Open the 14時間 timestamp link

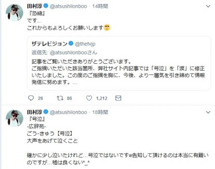click(100, 6)
